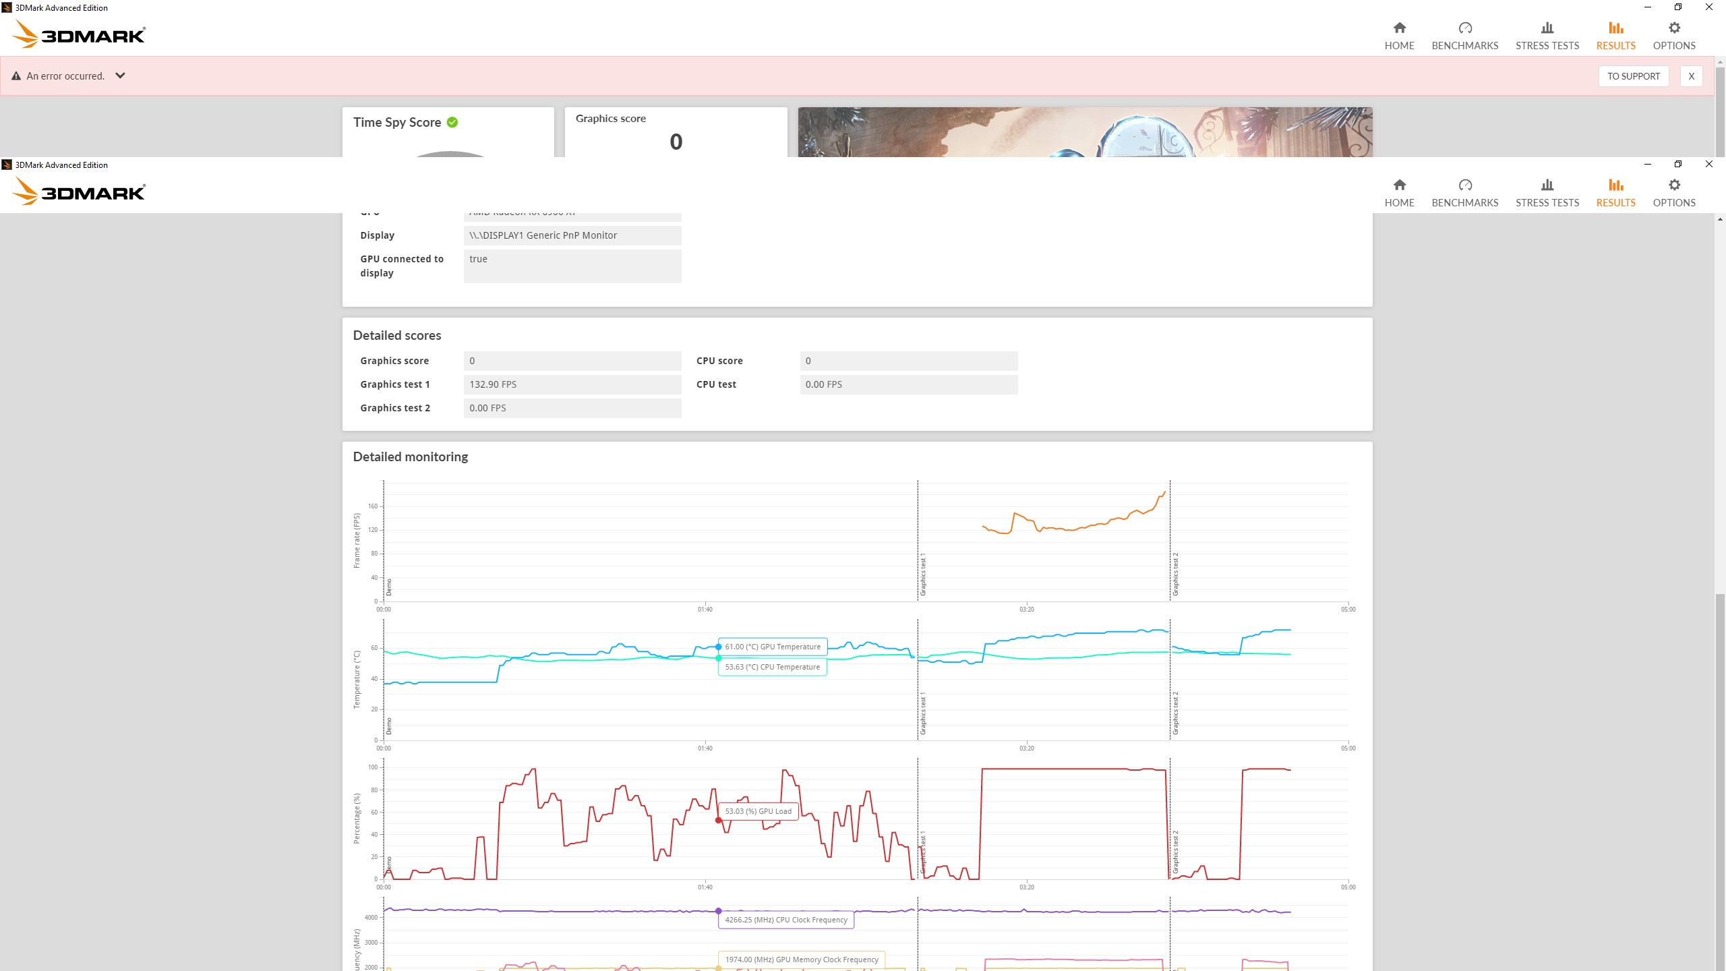Expand the 'An error occurred' details chevron
Screen dimensions: 1726x971
coord(120,76)
